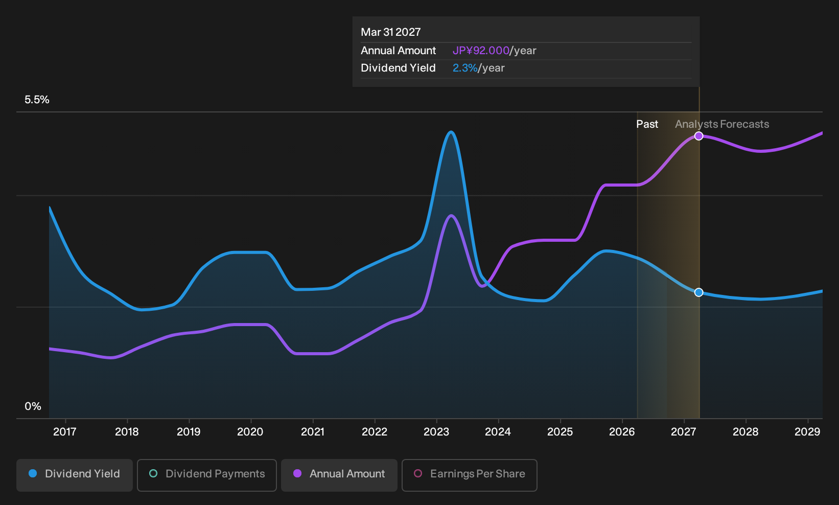This screenshot has width=839, height=505.
Task: Click the 2017 x-axis label
Action: tap(65, 432)
